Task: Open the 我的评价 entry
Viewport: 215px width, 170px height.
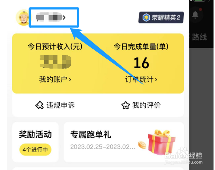Action: (x=141, y=105)
